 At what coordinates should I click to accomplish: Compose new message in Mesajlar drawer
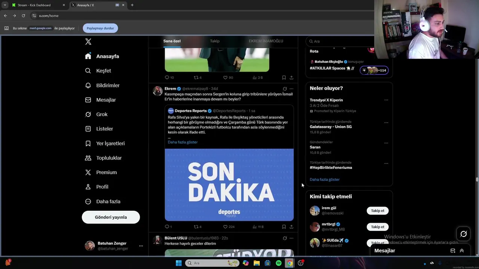(453, 251)
